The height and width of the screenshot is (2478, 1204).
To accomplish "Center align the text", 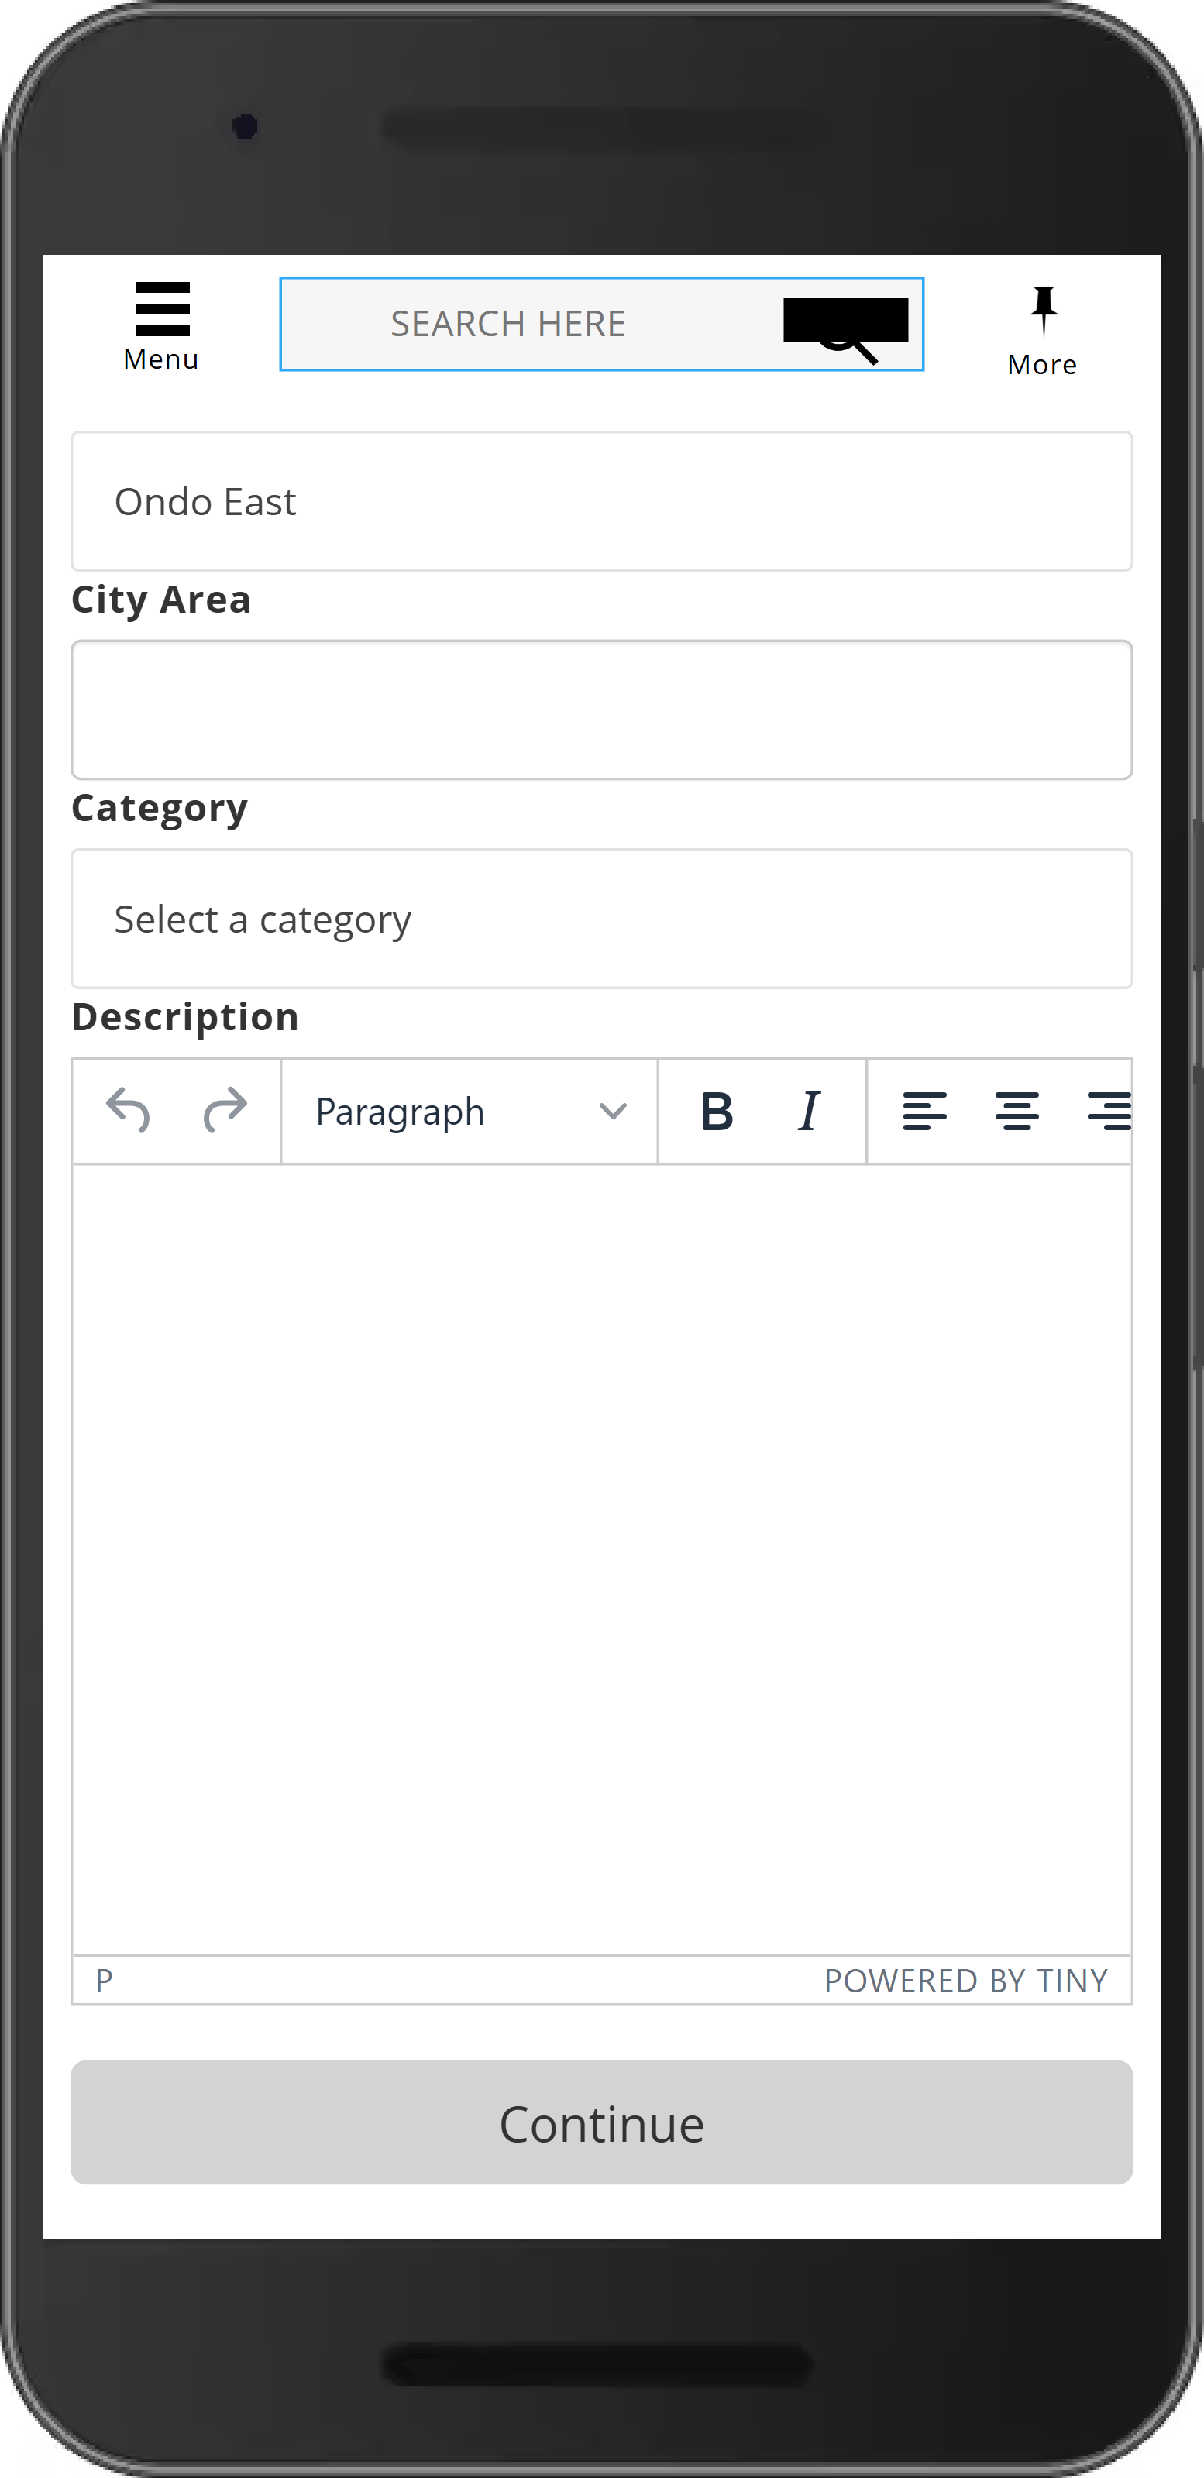I will tap(1017, 1111).
